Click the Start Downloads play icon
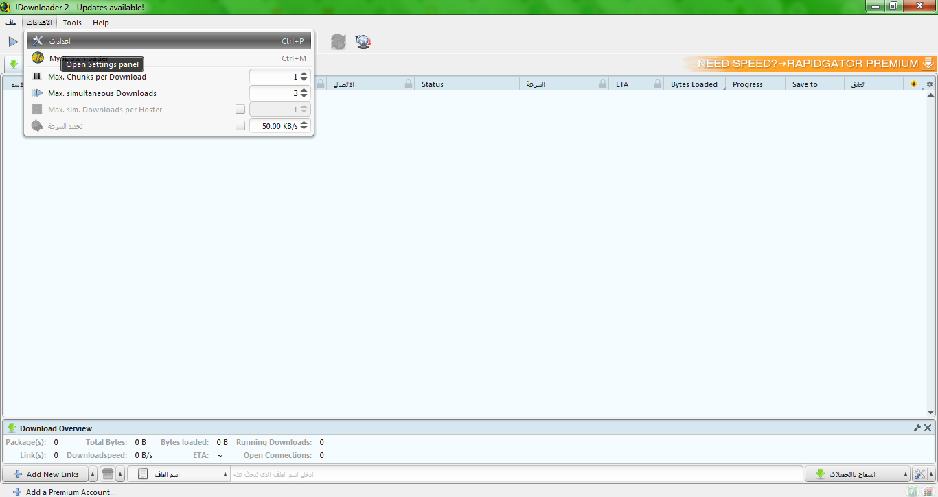Image resolution: width=938 pixels, height=497 pixels. (13, 42)
